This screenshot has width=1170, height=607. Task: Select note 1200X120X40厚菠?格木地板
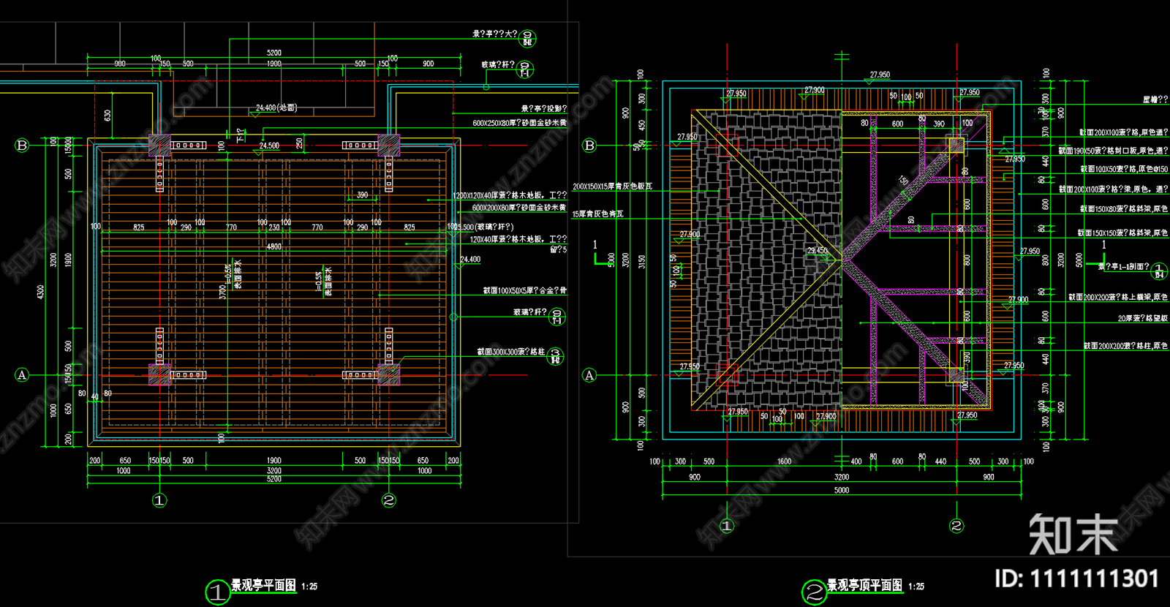click(509, 195)
